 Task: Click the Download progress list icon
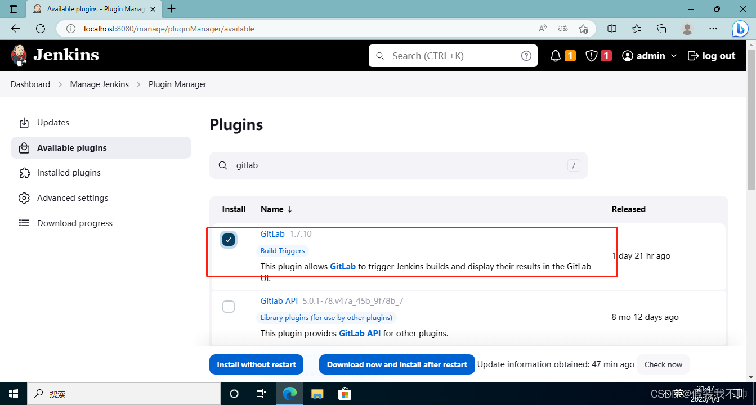click(x=24, y=223)
